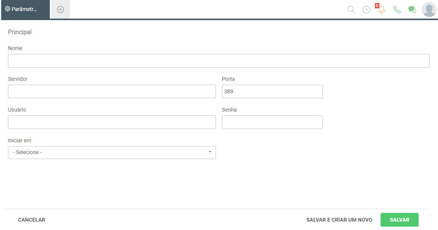The image size is (438, 230).
Task: Focus the Servidor input field
Action: click(x=112, y=91)
